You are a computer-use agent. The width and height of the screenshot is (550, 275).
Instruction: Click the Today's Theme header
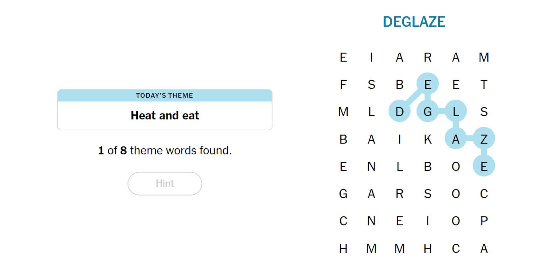[165, 96]
